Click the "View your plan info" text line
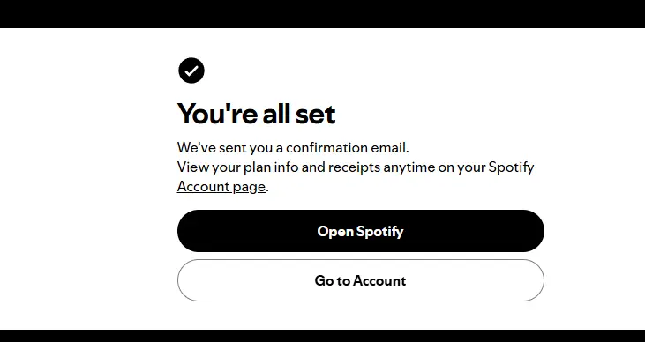The height and width of the screenshot is (342, 645). pyautogui.click(x=356, y=167)
